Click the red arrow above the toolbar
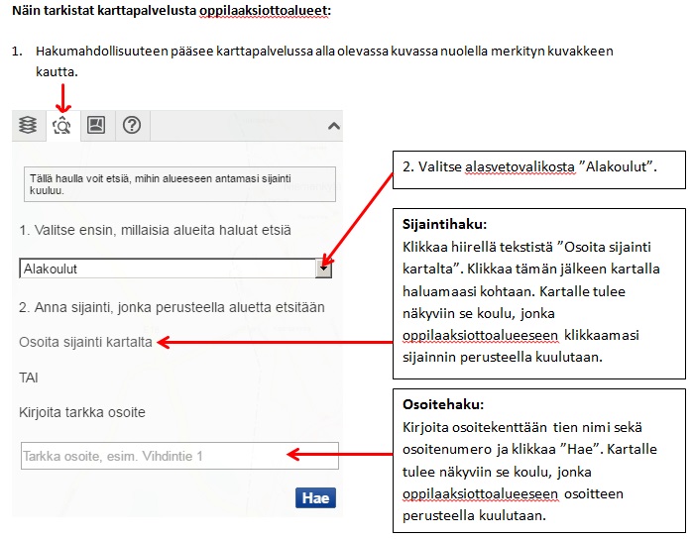The height and width of the screenshot is (539, 693). click(62, 96)
